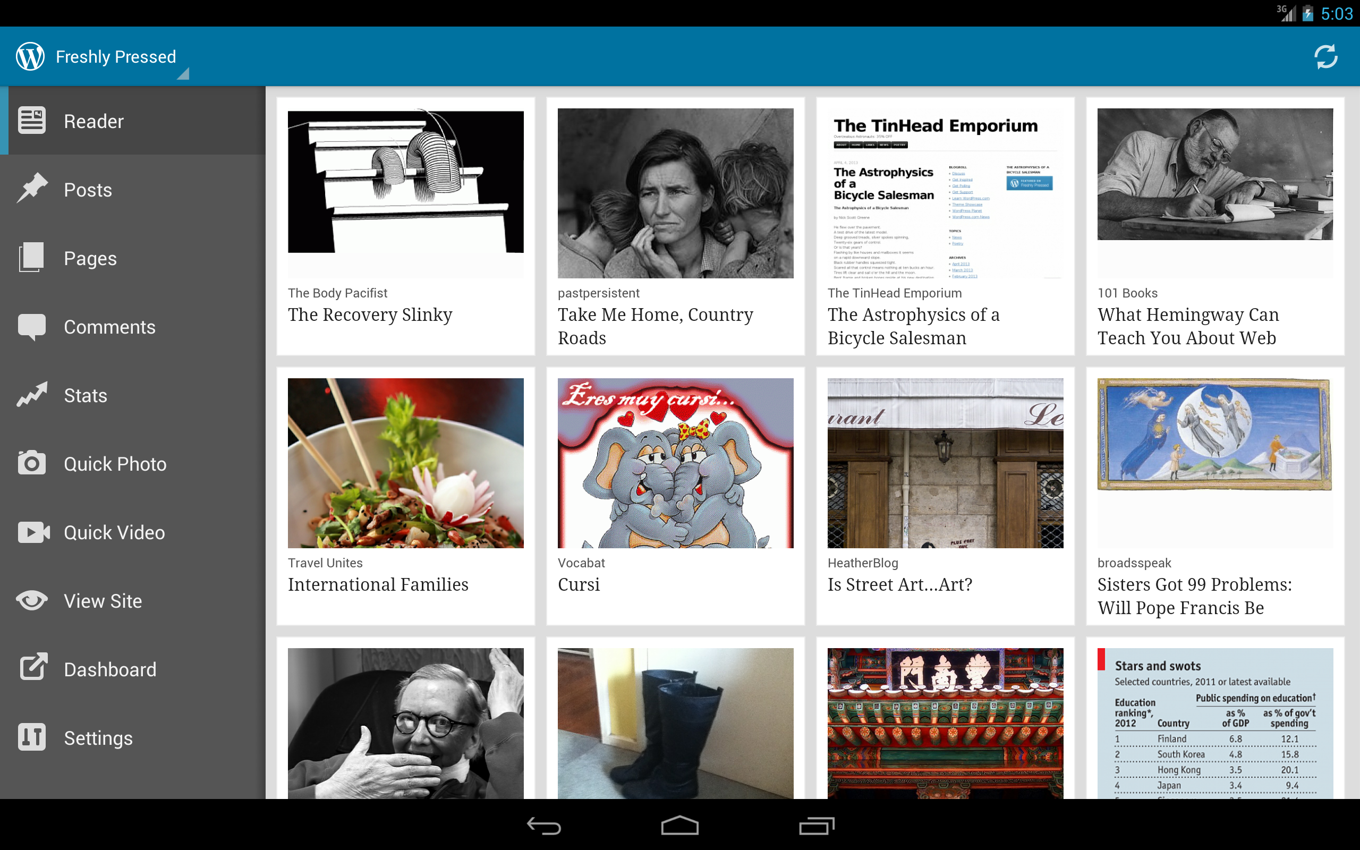Viewport: 1360px width, 850px height.
Task: Tap Android back navigation button
Action: pyautogui.click(x=543, y=825)
